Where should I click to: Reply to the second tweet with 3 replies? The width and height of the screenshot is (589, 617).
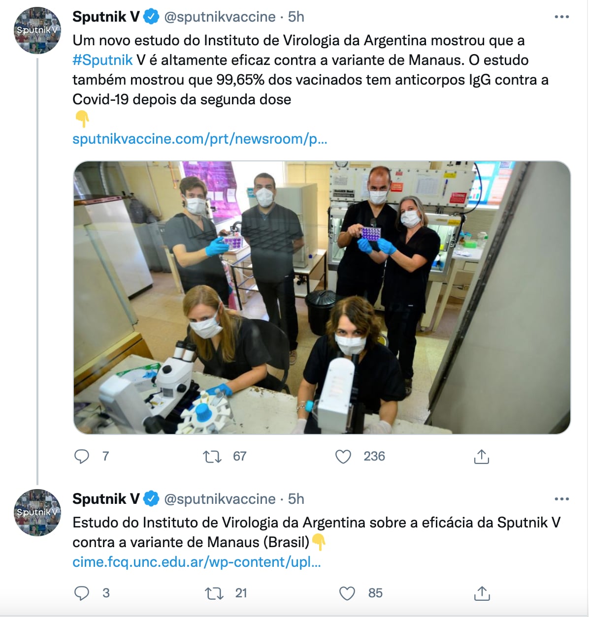point(82,593)
